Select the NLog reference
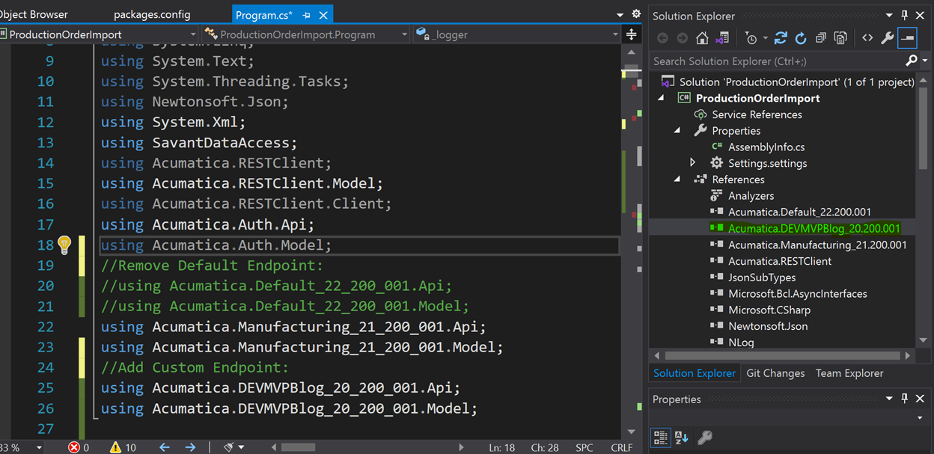Screen dimensions: 934x454 (x=741, y=343)
